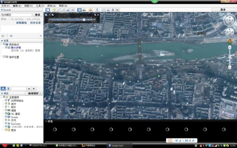This screenshot has height=148, width=237.
Task: Add a placemark with the yellow pushpin tool
Action: (x=54, y=10)
